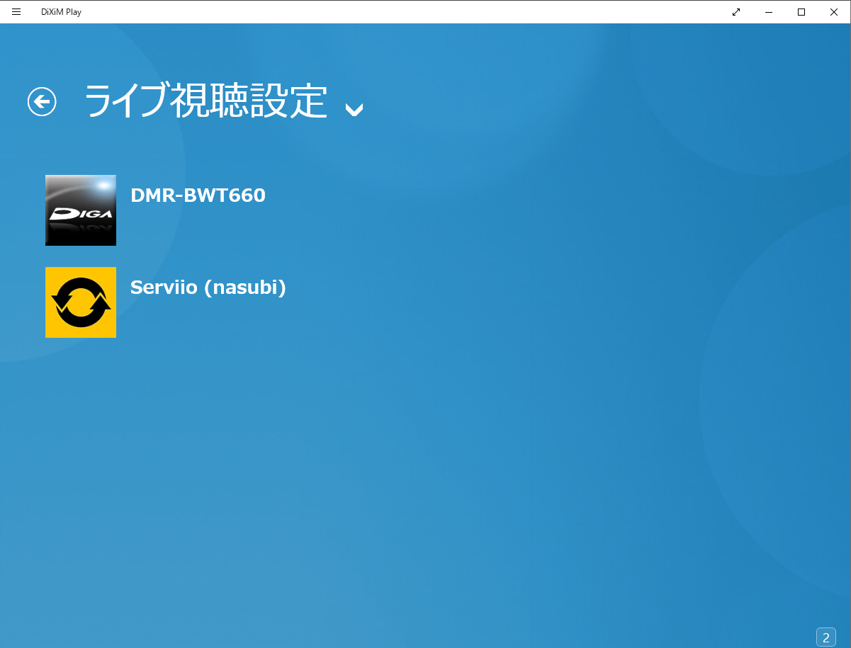Close the DiXiM Play window
This screenshot has height=648, width=851.
(834, 12)
